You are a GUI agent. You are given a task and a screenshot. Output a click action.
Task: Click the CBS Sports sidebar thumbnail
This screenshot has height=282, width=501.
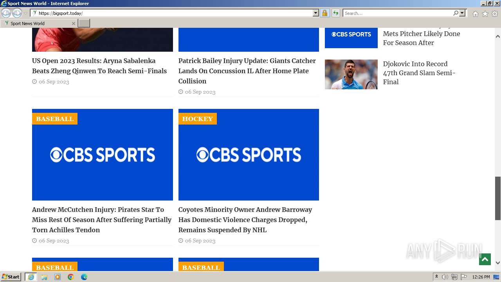click(x=351, y=38)
